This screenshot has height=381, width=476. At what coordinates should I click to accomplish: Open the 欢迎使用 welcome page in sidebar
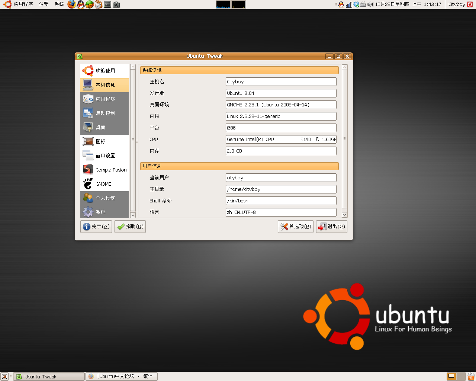[x=104, y=71]
